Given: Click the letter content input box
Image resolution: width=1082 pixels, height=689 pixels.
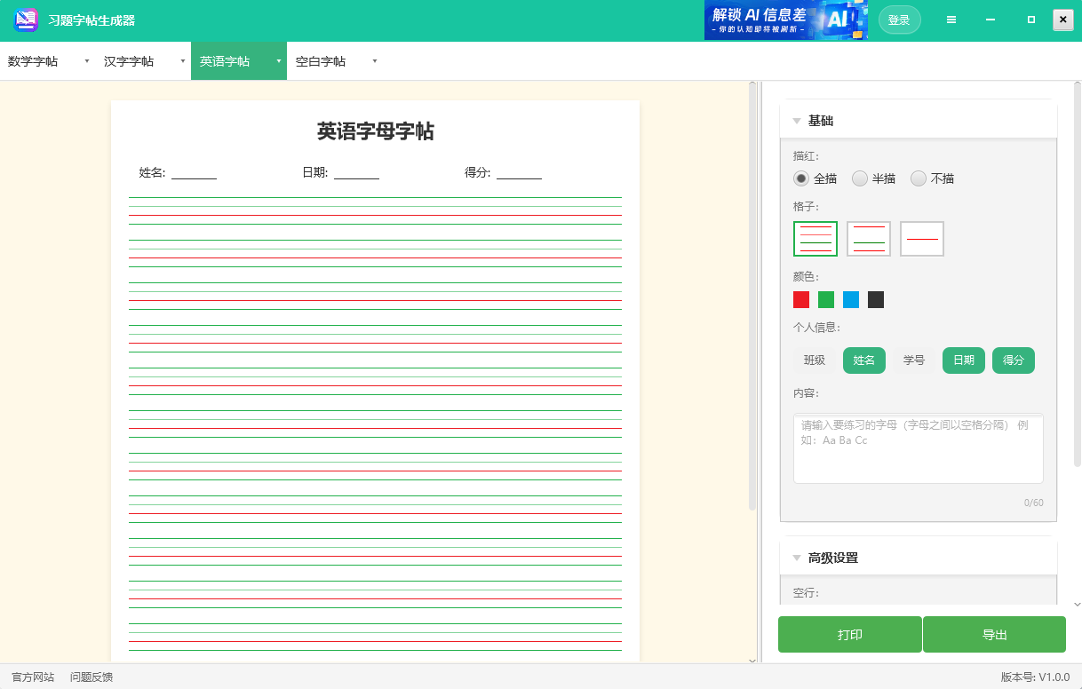Looking at the screenshot, I should (918, 447).
